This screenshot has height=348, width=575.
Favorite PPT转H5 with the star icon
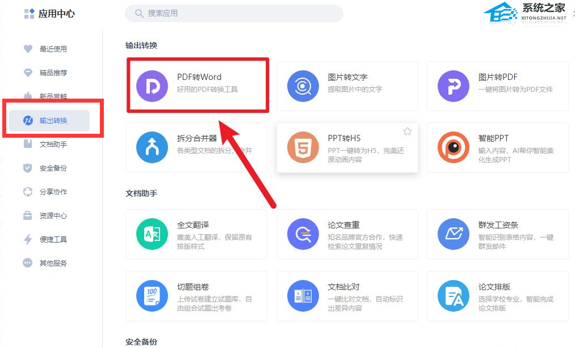point(408,131)
